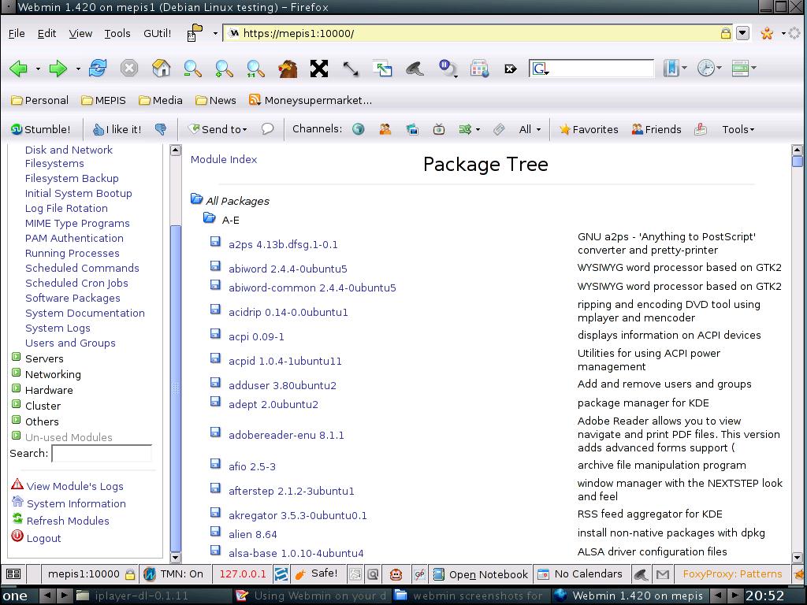Click the Refresh Modules icon
The height and width of the screenshot is (605, 807).
(17, 518)
